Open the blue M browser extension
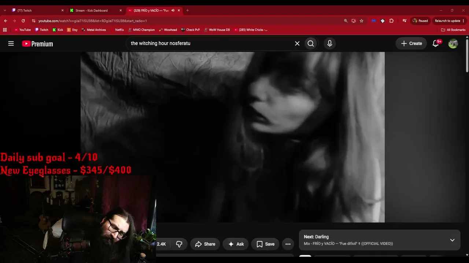 pos(374,21)
